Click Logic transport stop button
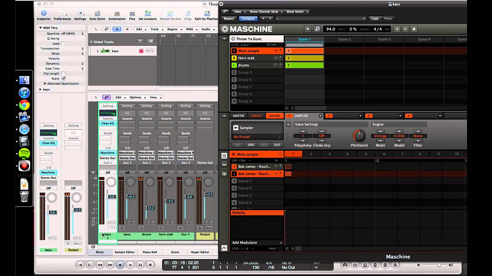 120,264
